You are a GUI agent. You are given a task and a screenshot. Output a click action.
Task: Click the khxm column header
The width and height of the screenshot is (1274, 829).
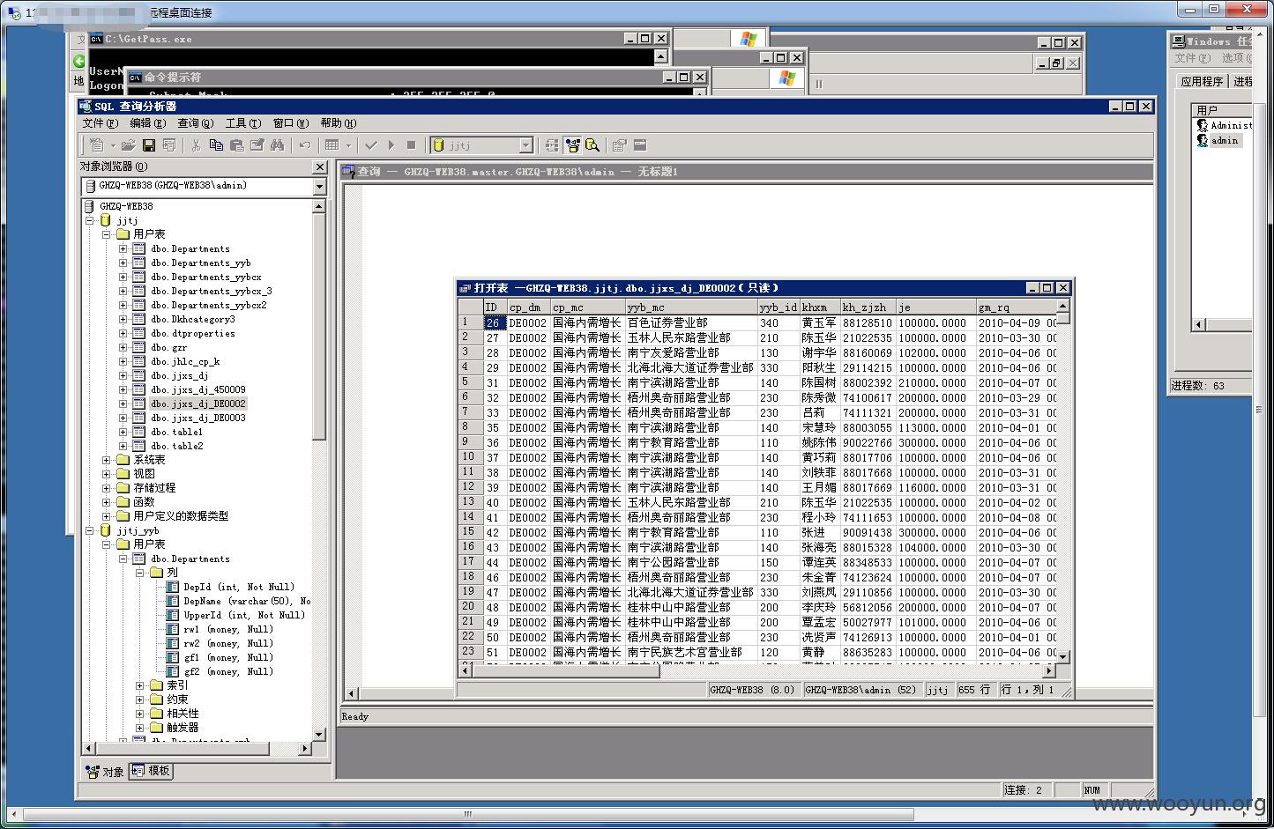819,307
